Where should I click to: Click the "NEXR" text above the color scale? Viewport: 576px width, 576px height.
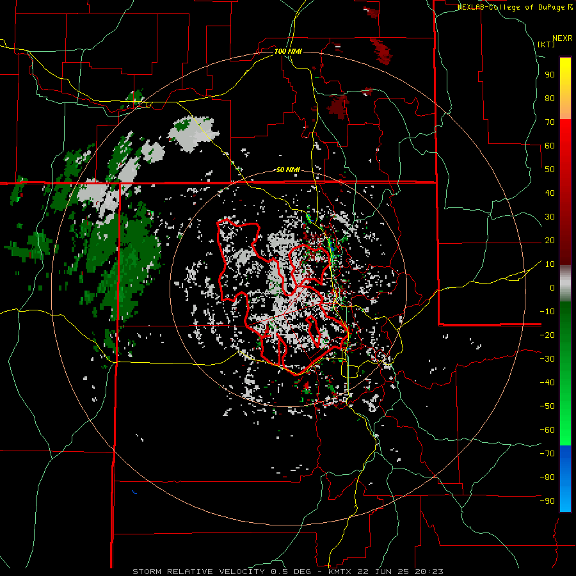(563, 38)
